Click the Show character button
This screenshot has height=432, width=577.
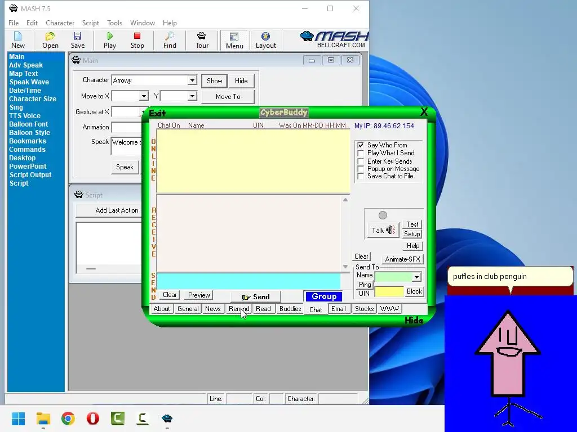pos(214,81)
